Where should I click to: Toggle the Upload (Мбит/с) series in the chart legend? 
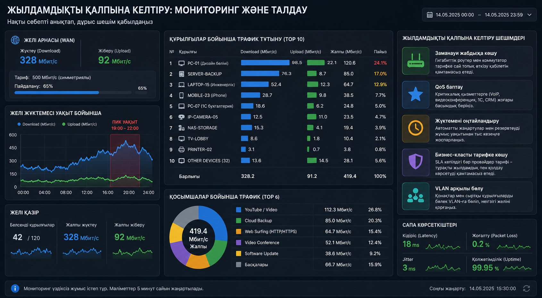[79, 124]
